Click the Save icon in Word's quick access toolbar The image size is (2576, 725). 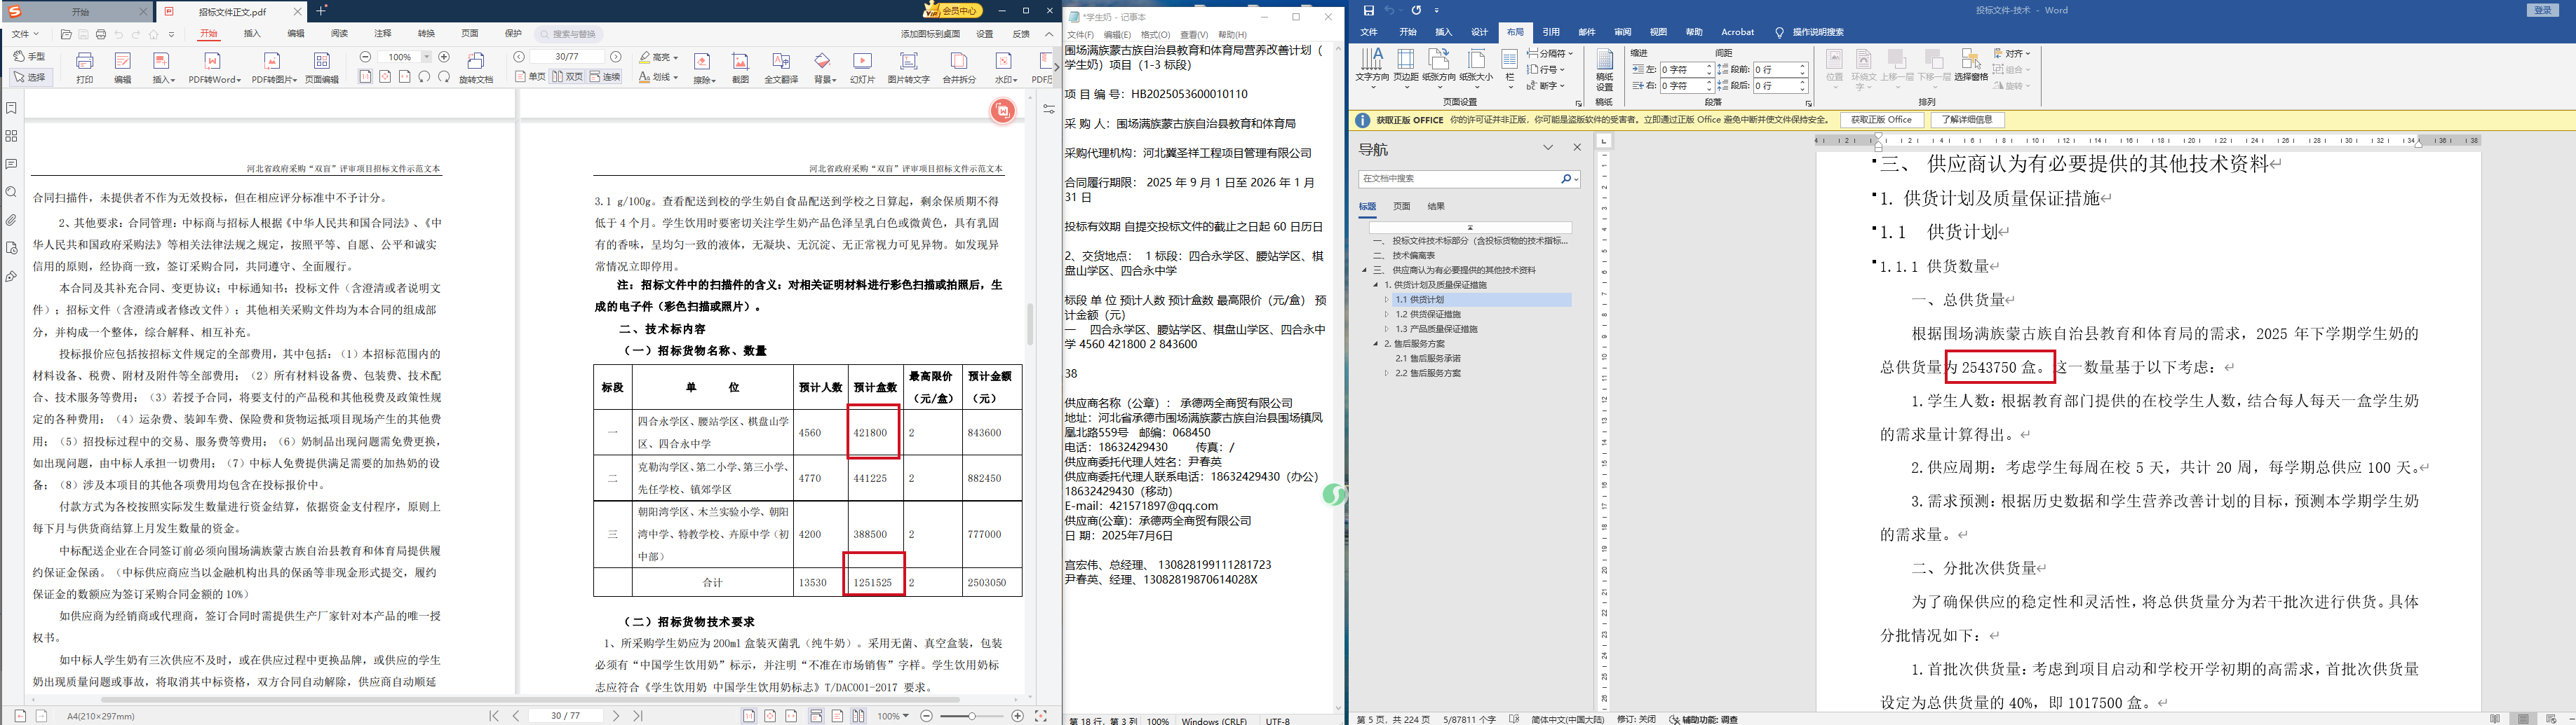coord(1369,10)
